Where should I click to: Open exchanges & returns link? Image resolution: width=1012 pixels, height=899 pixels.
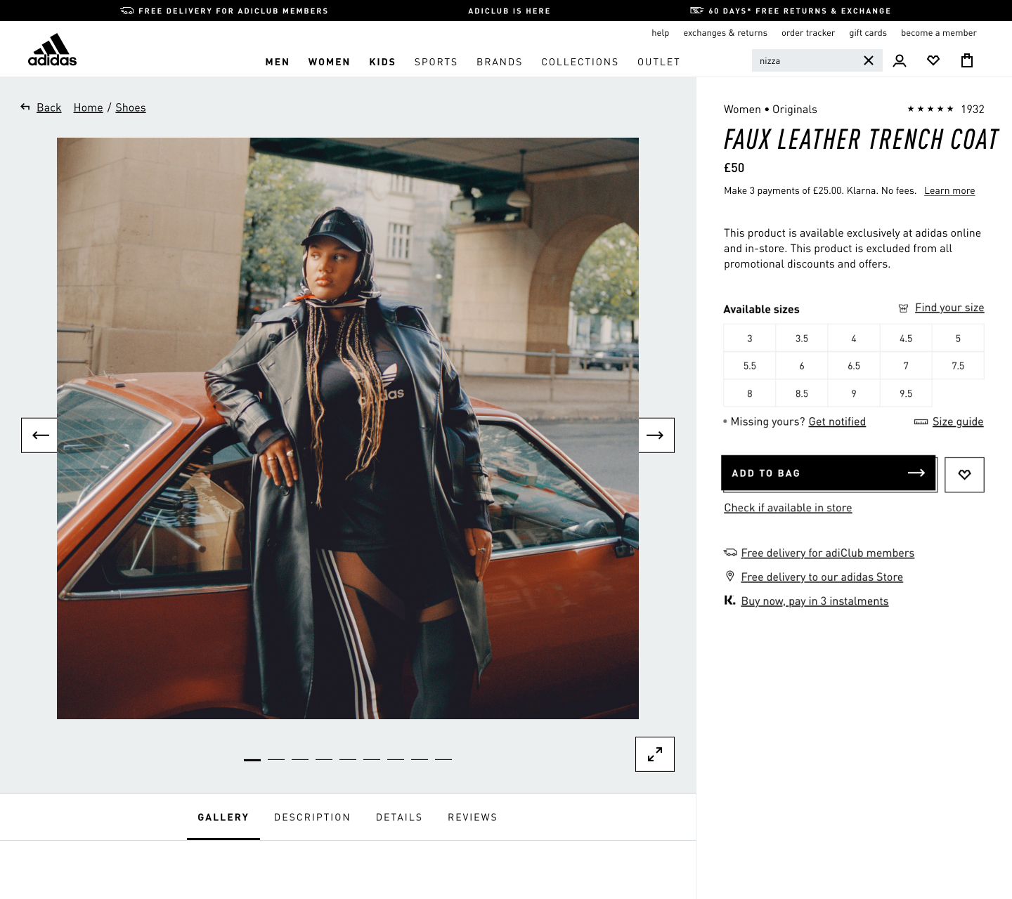point(725,33)
